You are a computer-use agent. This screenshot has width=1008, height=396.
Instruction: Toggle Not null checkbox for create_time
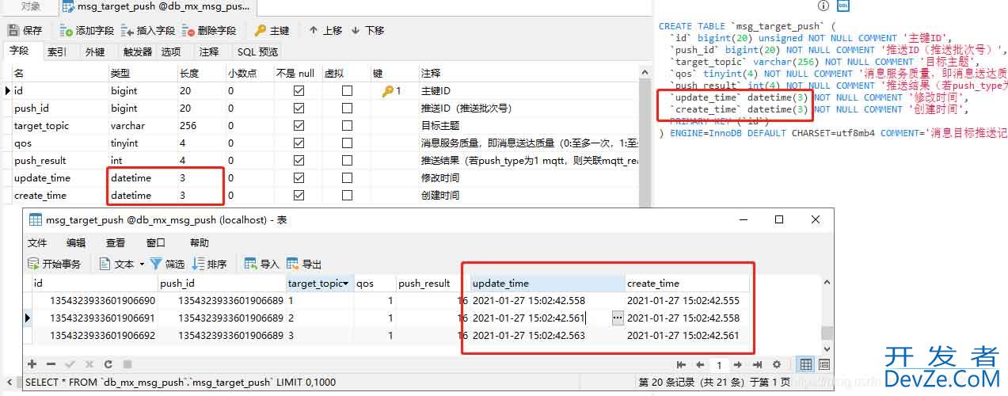pos(299,196)
